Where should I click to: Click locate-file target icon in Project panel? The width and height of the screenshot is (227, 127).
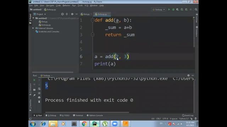[62, 14]
